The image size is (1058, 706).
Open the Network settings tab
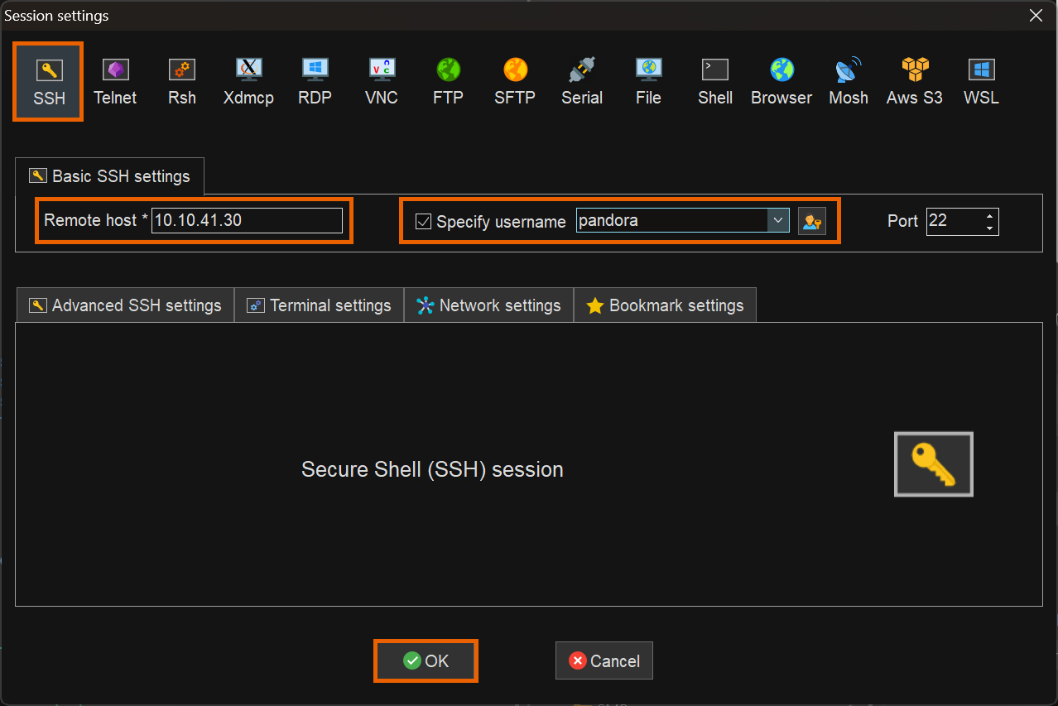coord(488,305)
